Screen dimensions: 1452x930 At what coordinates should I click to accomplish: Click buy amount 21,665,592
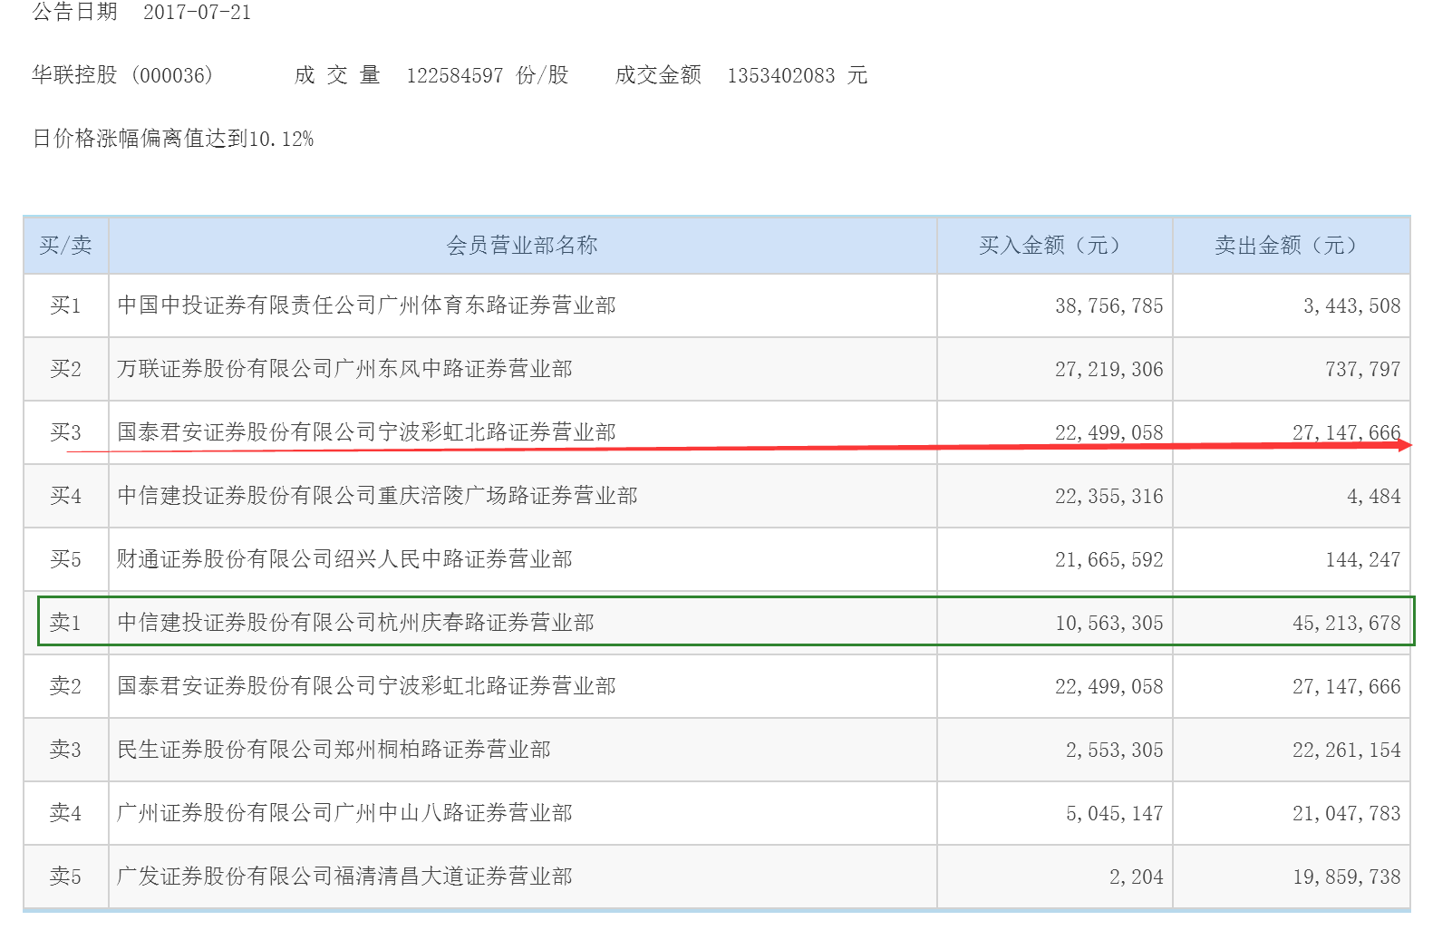point(1108,560)
